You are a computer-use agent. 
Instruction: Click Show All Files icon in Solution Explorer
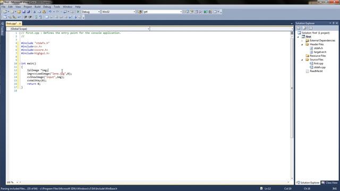point(304,28)
